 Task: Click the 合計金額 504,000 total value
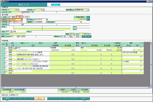coord(84,92)
